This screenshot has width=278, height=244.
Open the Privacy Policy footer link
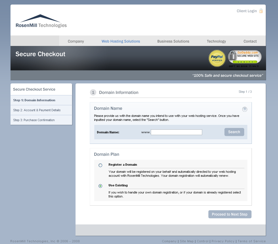coord(223,241)
